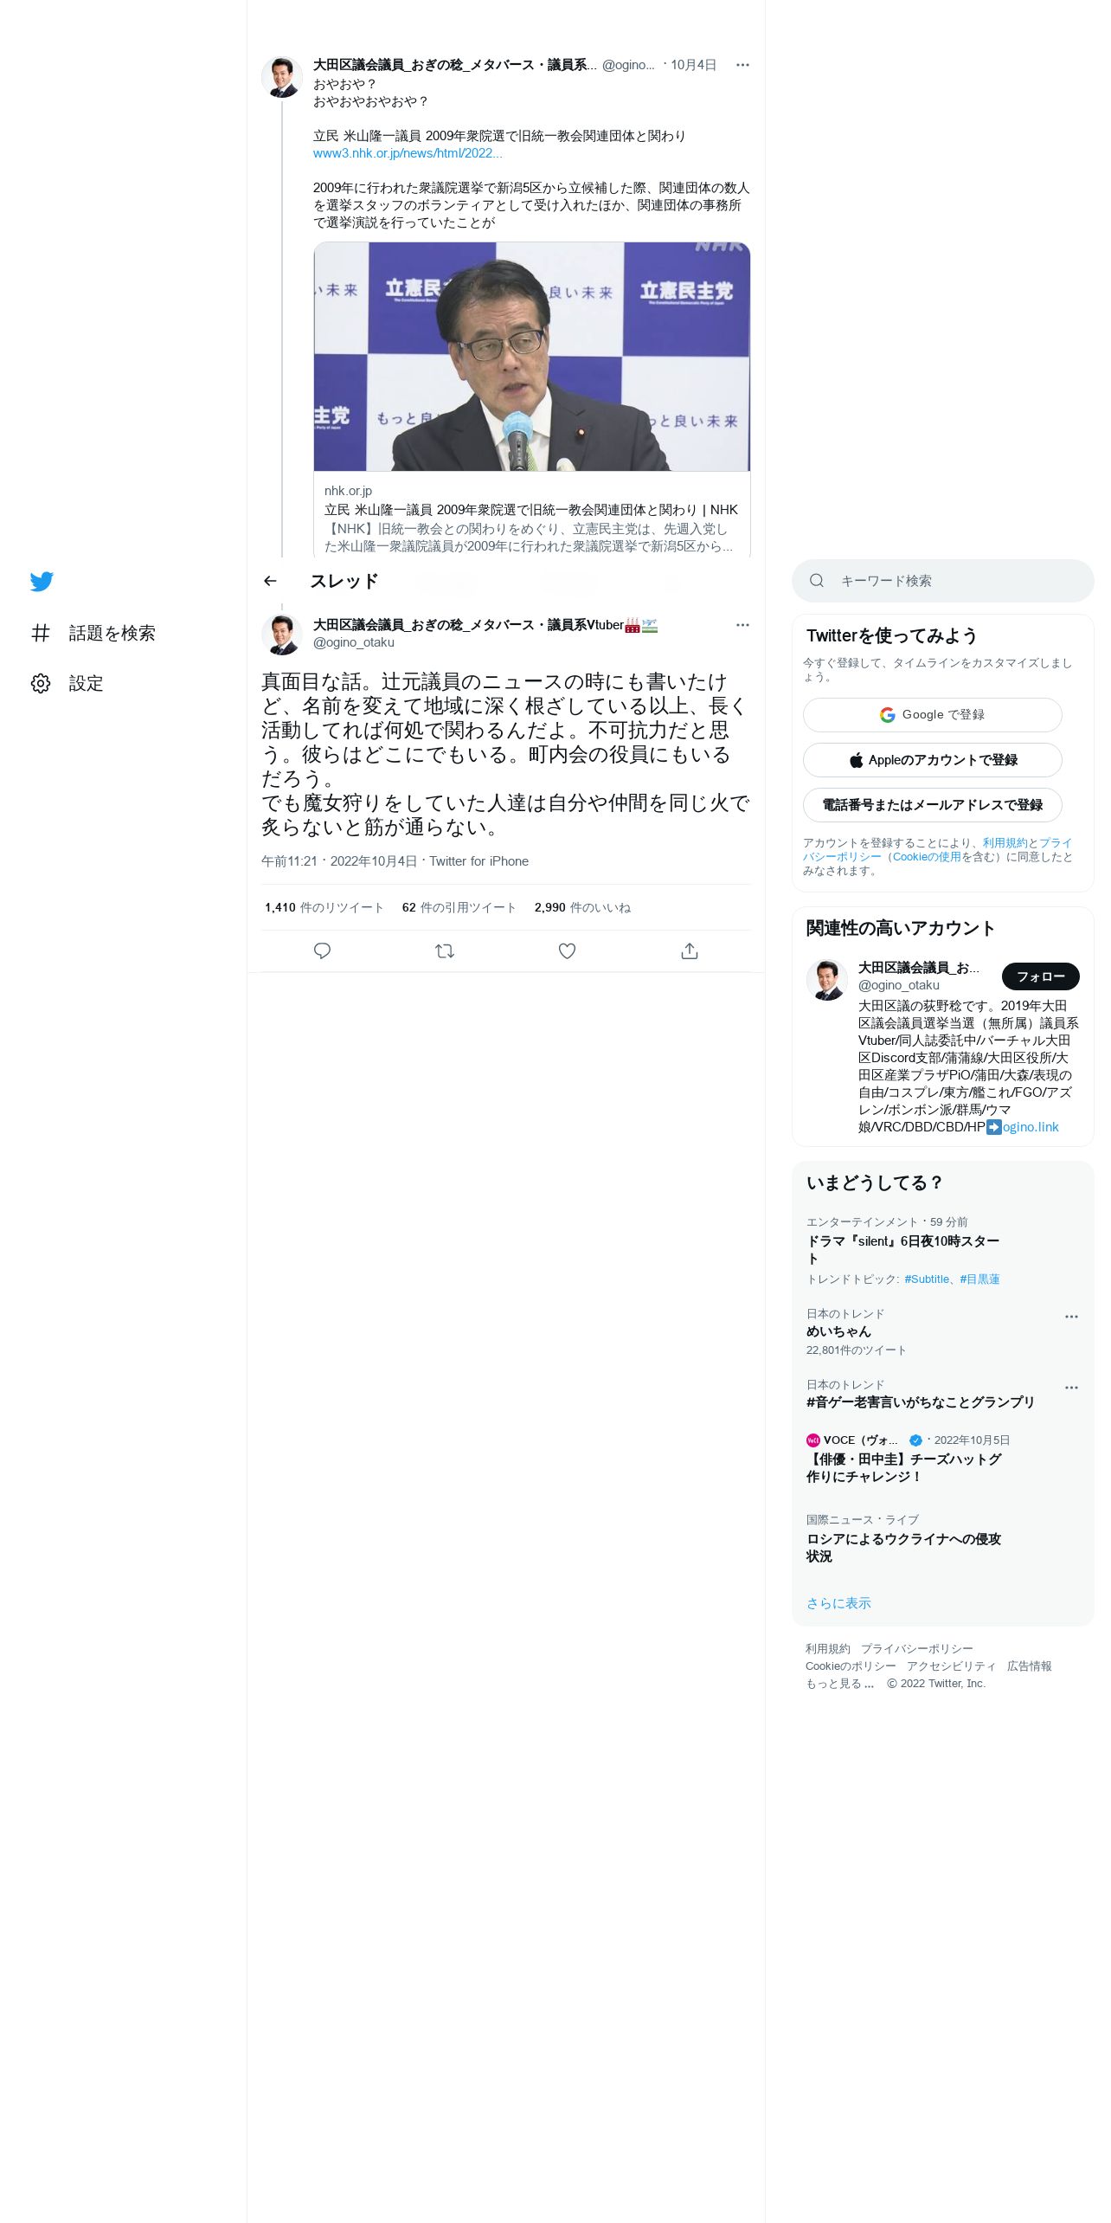The height and width of the screenshot is (2223, 1111).
Task: Open 設定 settings menu item
Action: [x=67, y=683]
